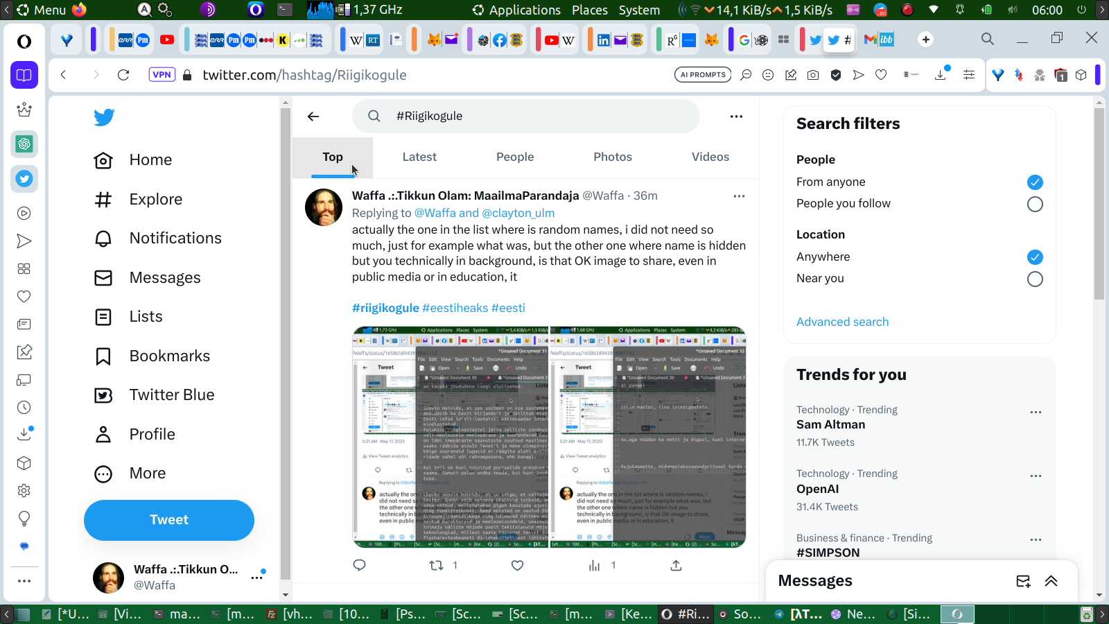Share the Waffa tweet
This screenshot has width=1109, height=624.
[676, 565]
